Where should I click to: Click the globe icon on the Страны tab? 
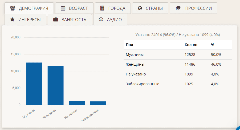(140, 8)
